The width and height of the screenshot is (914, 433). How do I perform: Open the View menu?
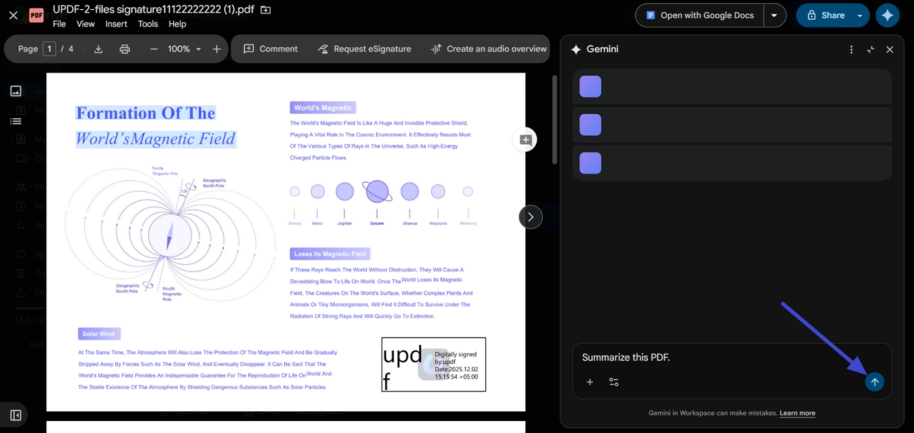(85, 24)
